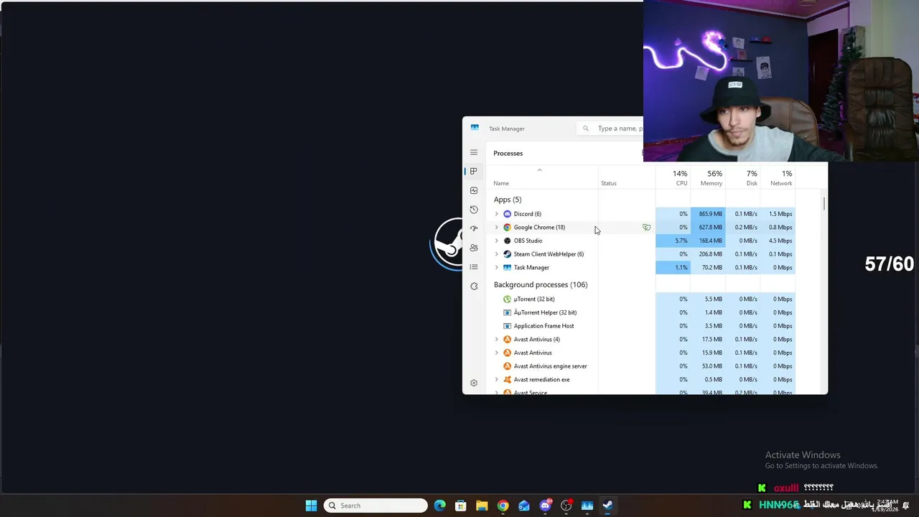The width and height of the screenshot is (919, 517).
Task: Expand the Avast Antivirus (4) process group
Action: coord(496,339)
